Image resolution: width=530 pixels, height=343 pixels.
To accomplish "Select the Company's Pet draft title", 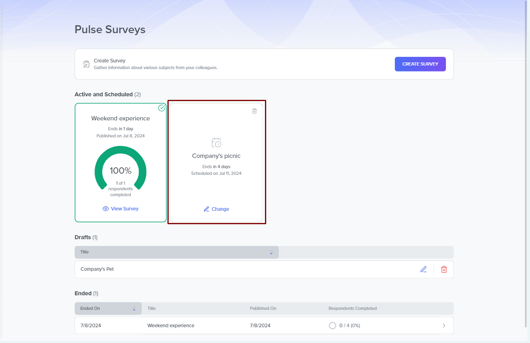I will pyautogui.click(x=97, y=269).
